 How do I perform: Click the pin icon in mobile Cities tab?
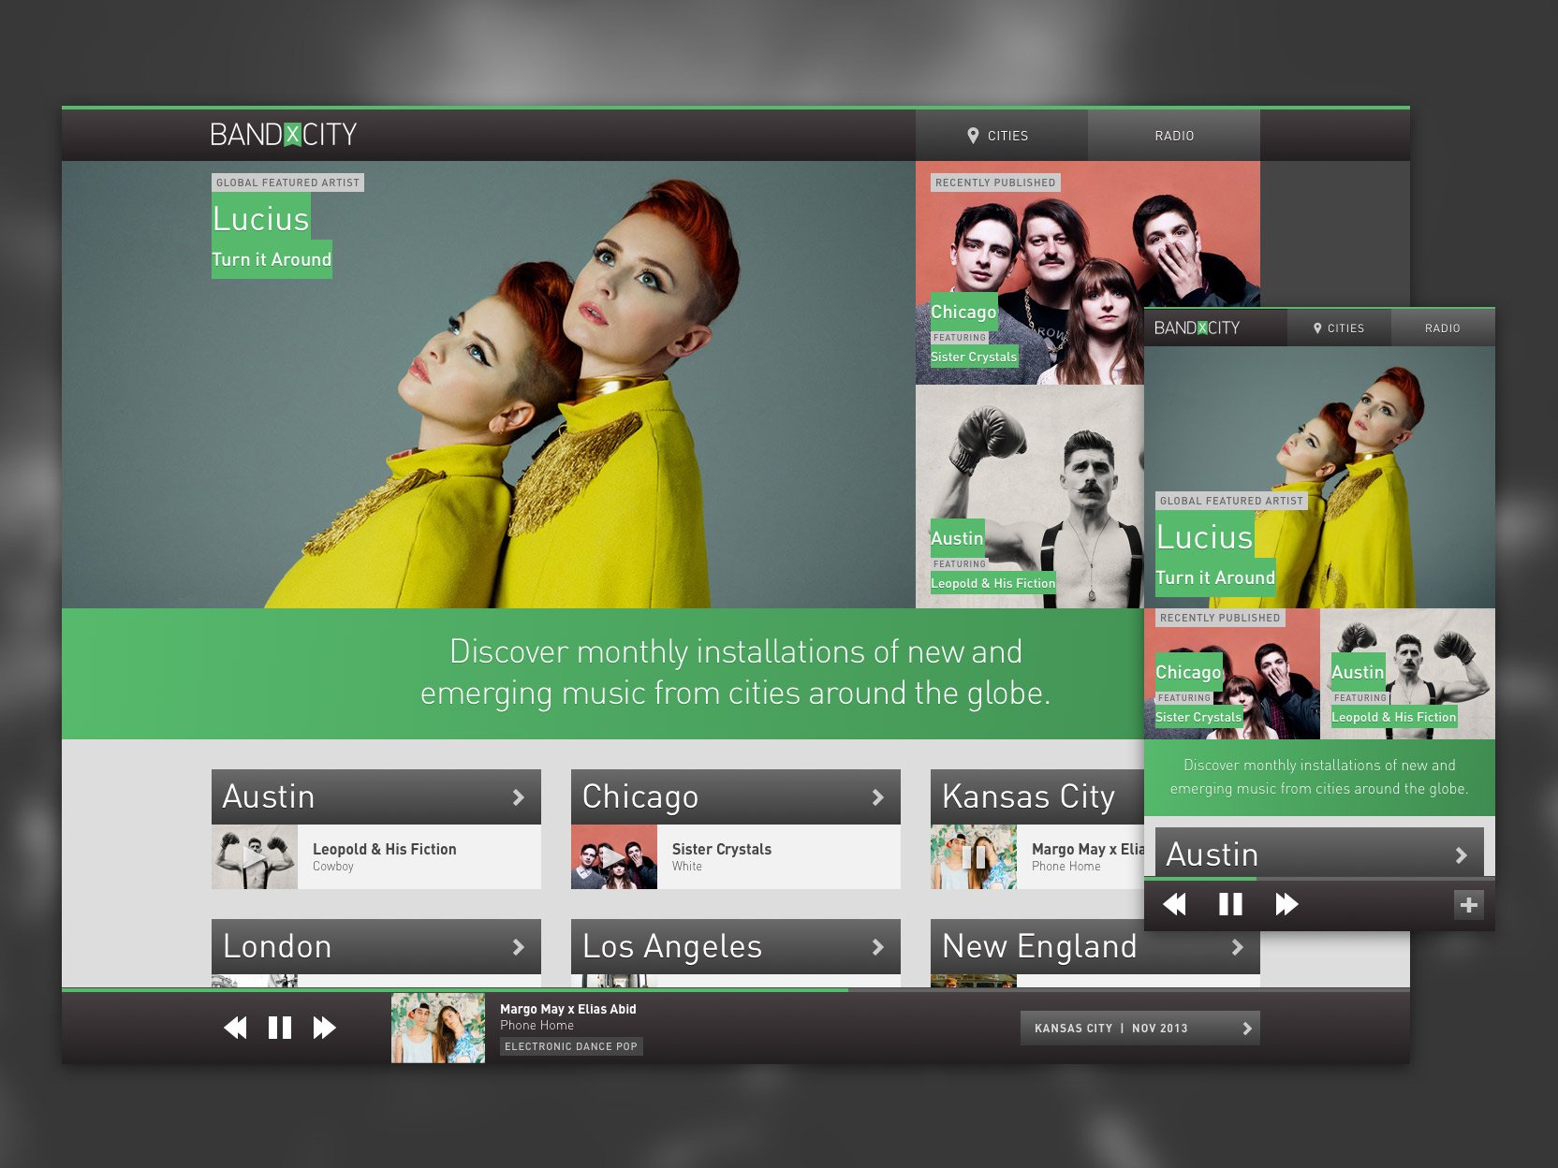coord(1317,328)
